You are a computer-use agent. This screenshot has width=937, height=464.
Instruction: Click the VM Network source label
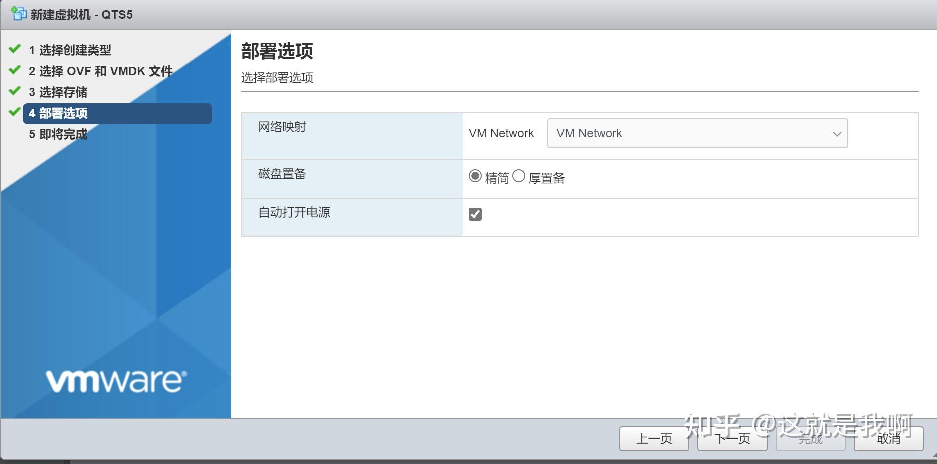(501, 133)
